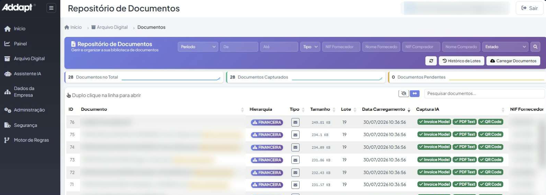Click the Sair logout button
Viewport: 546px width, 195px height.
[x=529, y=8]
